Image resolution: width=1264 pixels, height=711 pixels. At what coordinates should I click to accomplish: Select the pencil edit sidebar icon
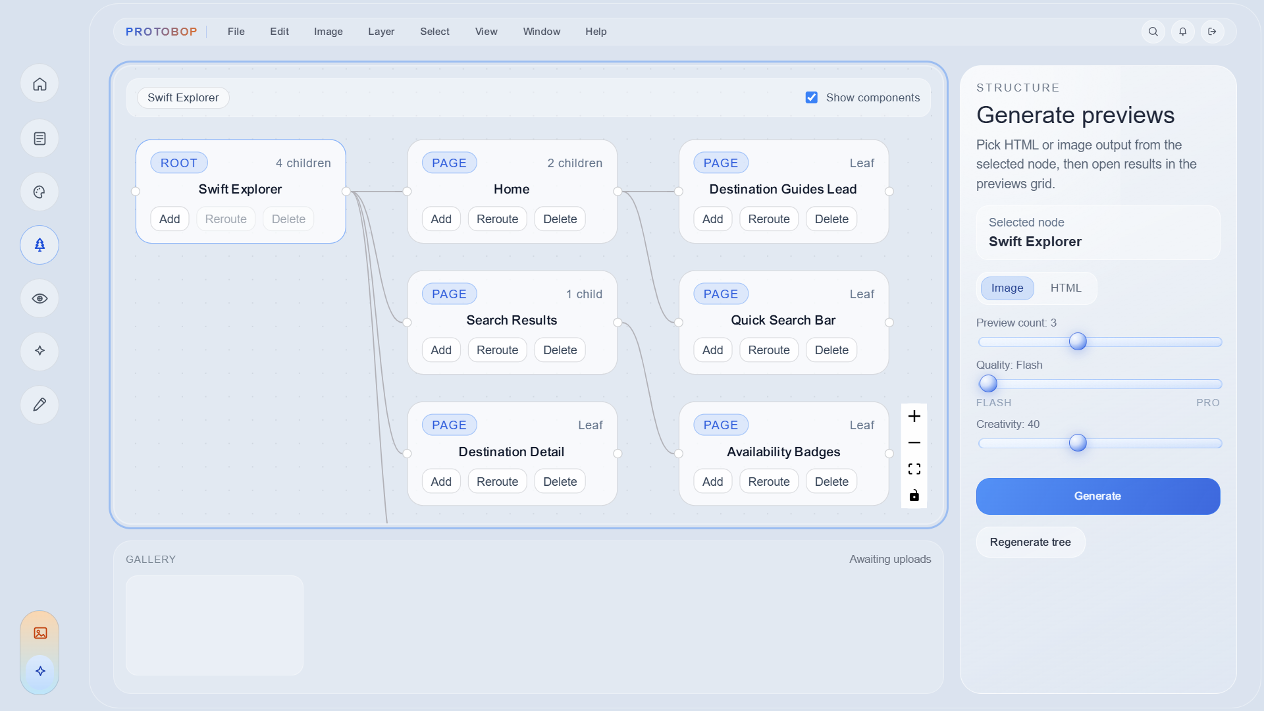tap(39, 404)
